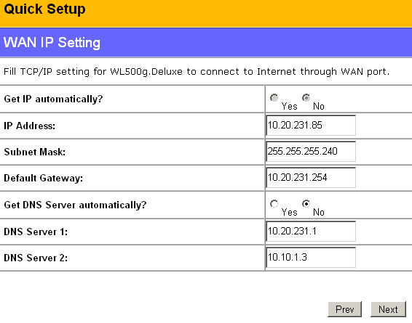Click the 'IP Address:' label
This screenshot has width=412, height=323.
(30, 126)
